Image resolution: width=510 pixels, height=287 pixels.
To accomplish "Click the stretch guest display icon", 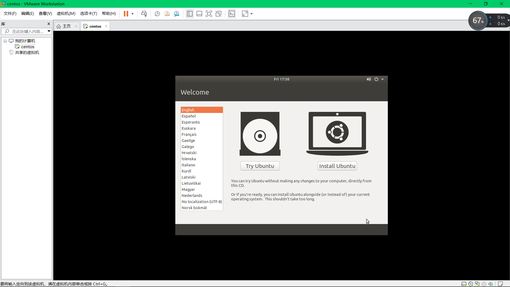I will pyautogui.click(x=245, y=14).
